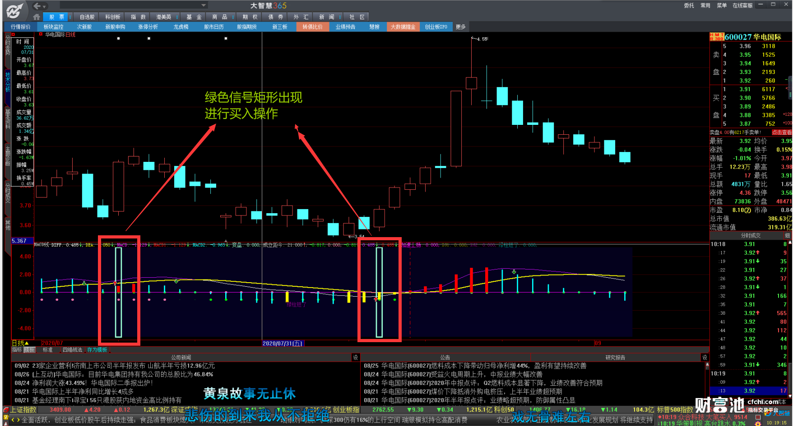The width and height of the screenshot is (793, 426).
Task: Open 板块监控
Action: (53, 27)
